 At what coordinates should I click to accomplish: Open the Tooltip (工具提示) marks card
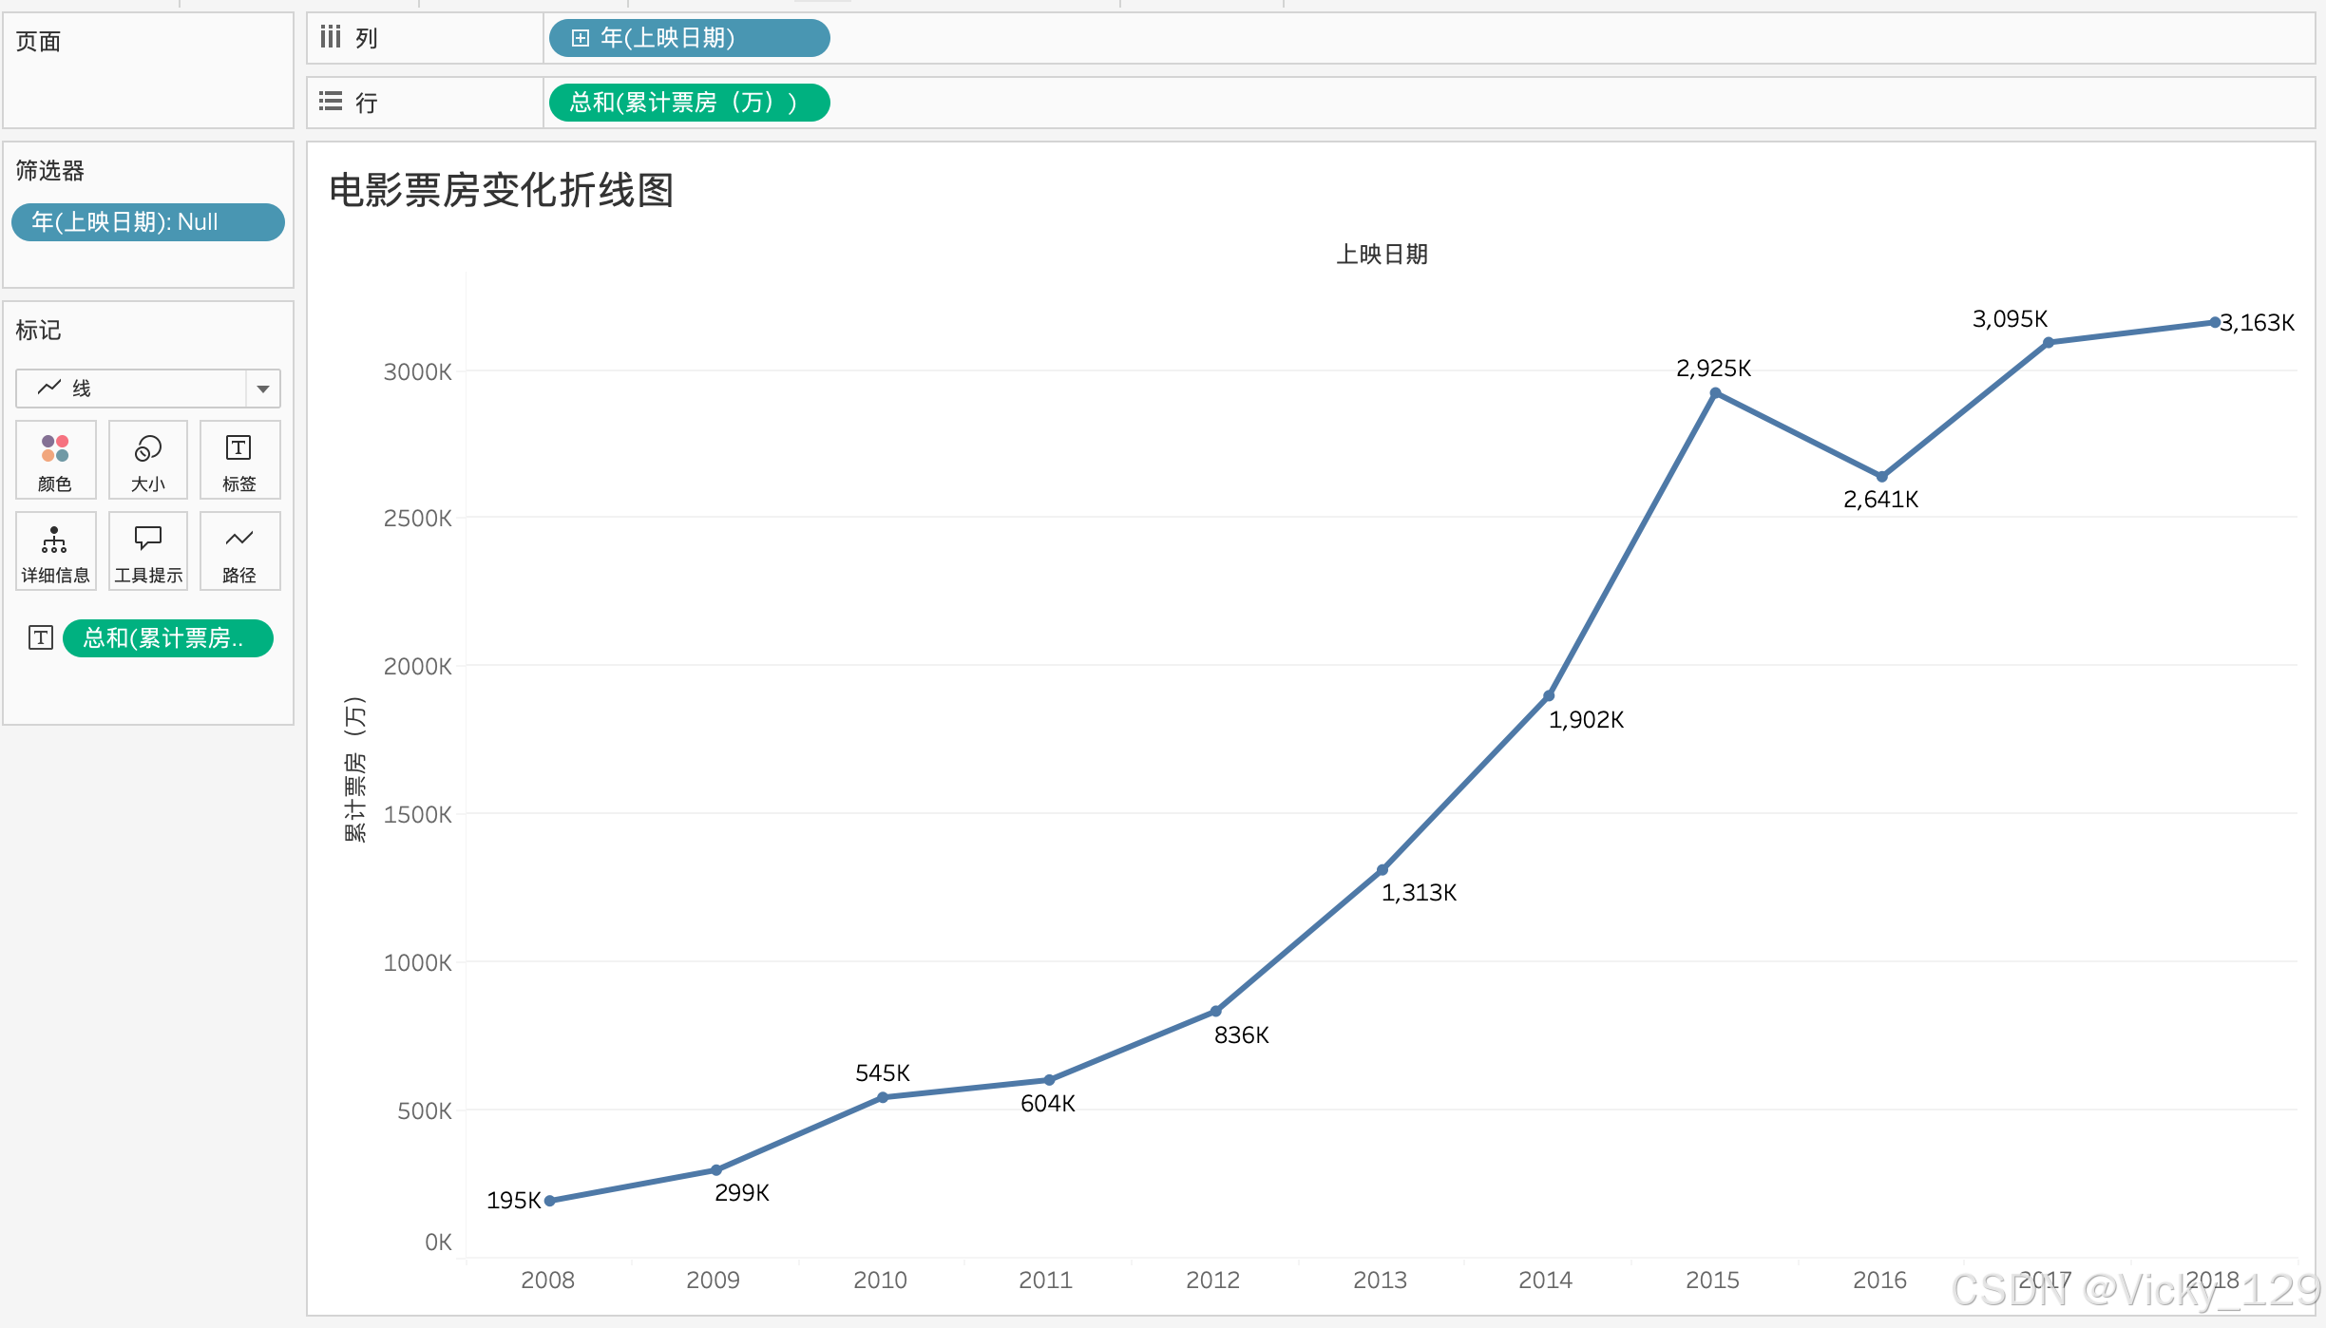coord(147,551)
